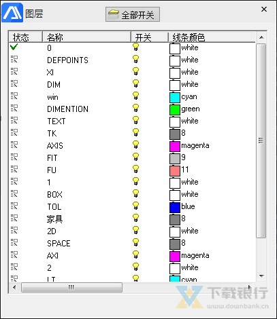Viewport: 277px width, 319px height.
Task: Select the SPACE layer name
Action: click(x=59, y=243)
